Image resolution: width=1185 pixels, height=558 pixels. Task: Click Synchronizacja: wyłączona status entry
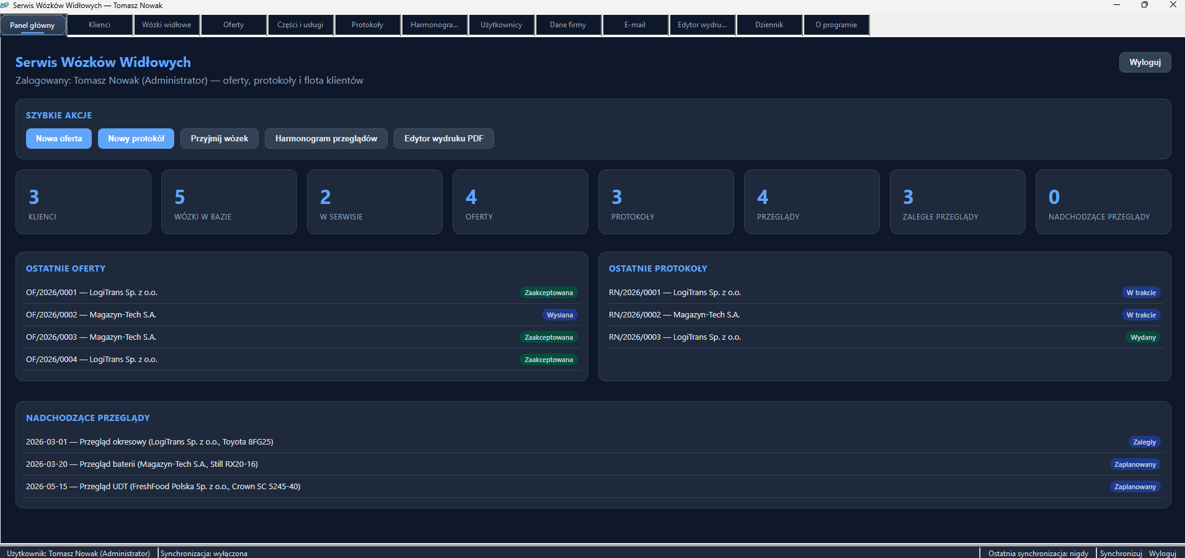coord(204,554)
